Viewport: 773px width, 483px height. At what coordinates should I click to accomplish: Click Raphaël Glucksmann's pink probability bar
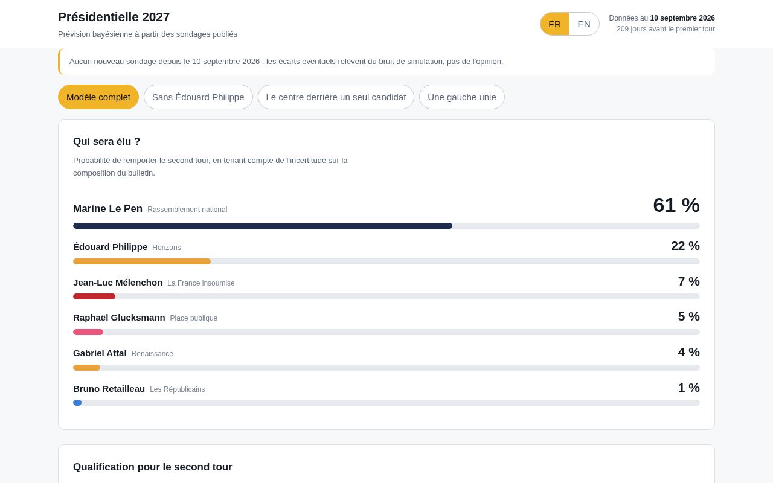coord(88,332)
